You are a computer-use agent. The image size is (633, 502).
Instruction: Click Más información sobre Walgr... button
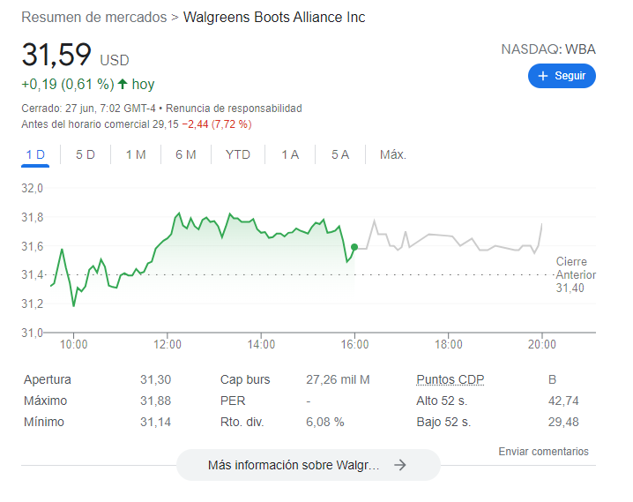click(308, 465)
